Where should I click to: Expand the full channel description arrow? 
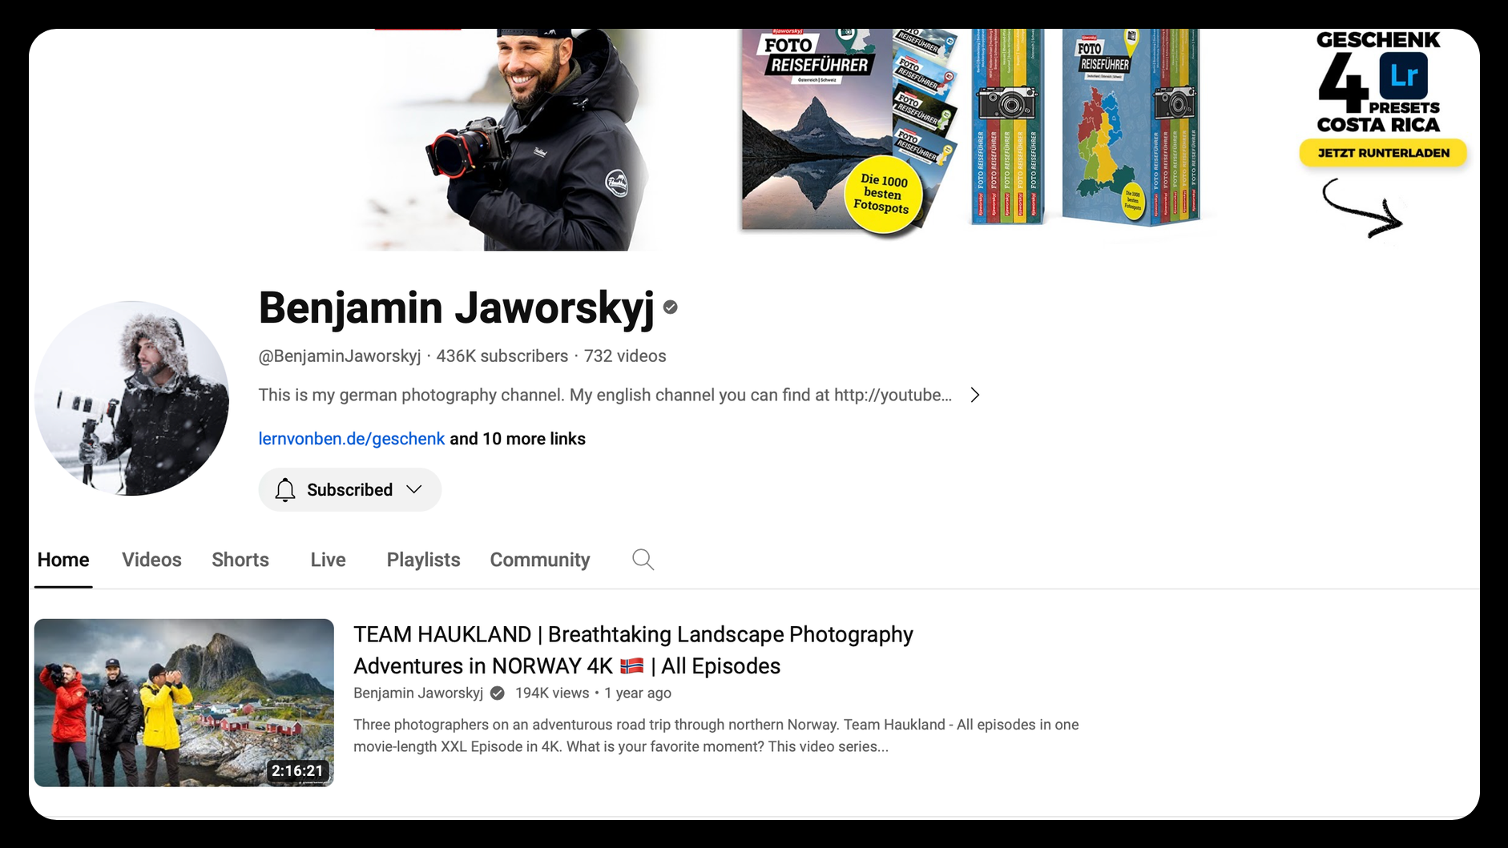point(974,395)
